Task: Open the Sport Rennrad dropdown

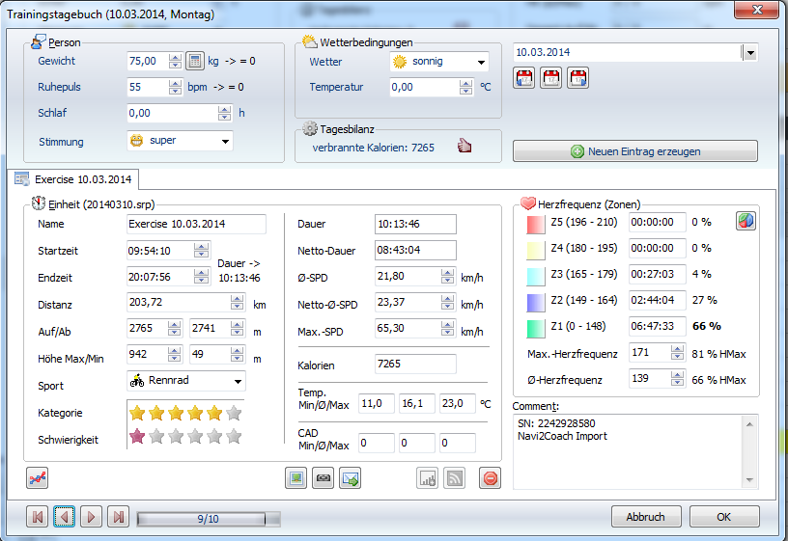Action: click(237, 382)
